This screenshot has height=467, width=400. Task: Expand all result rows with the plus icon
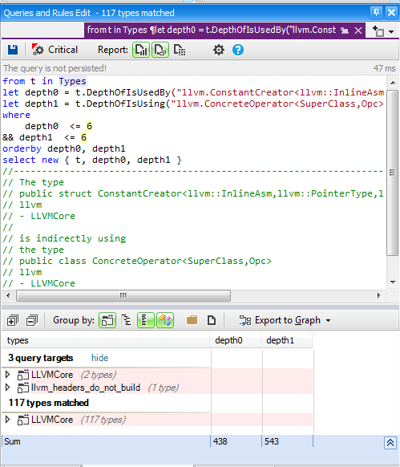point(13,320)
